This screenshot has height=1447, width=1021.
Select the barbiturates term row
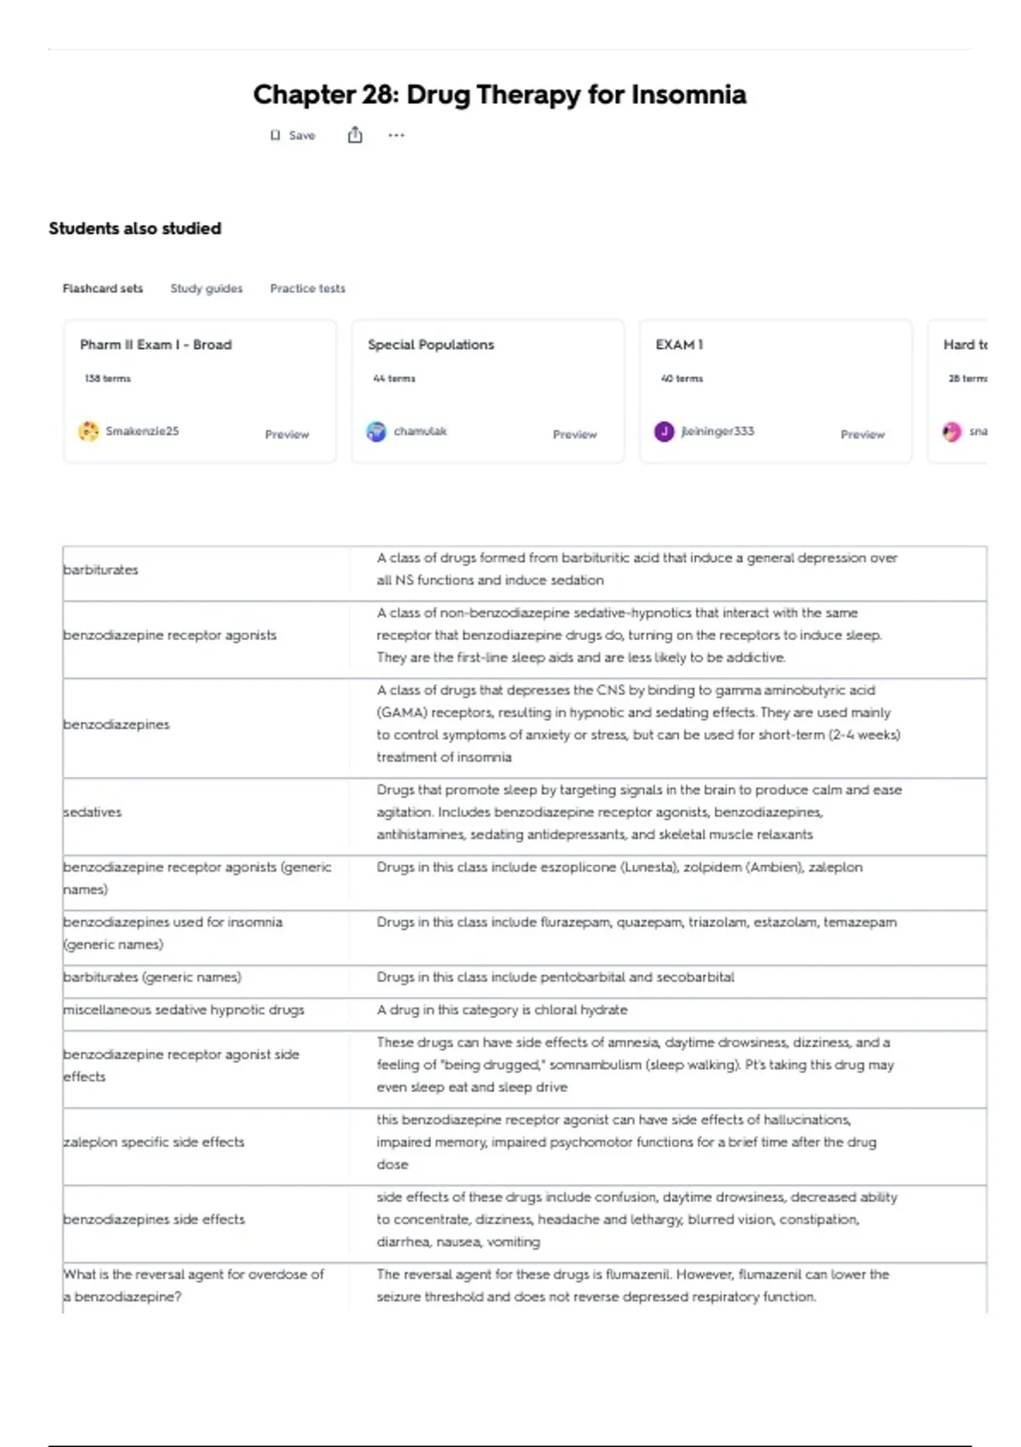524,569
